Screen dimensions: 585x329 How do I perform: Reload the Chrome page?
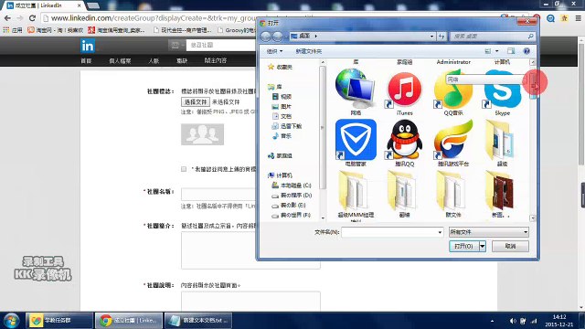32,18
